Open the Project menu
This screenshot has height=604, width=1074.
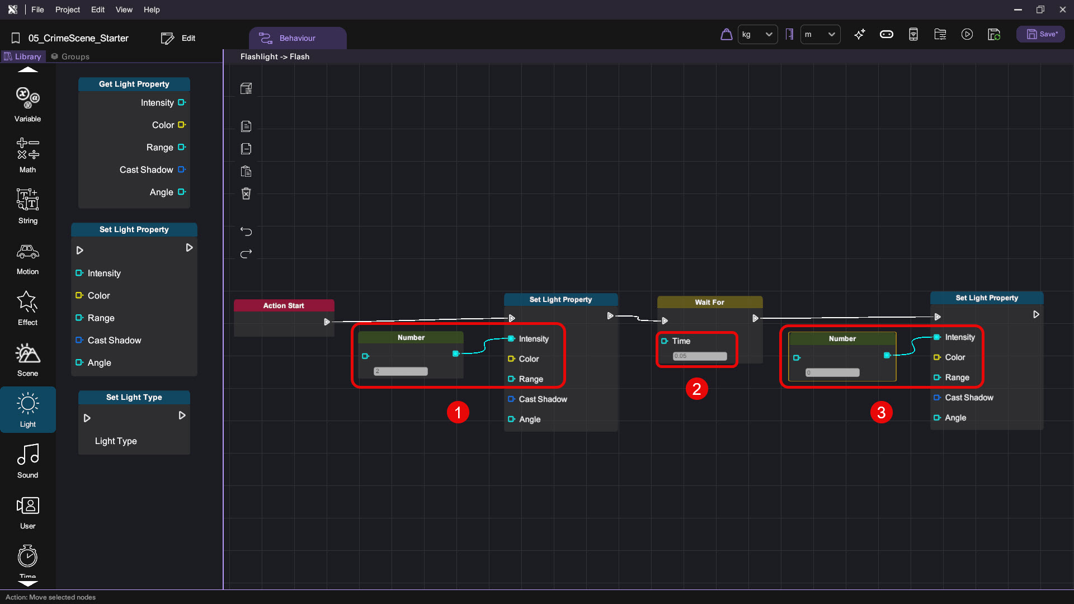pos(67,10)
